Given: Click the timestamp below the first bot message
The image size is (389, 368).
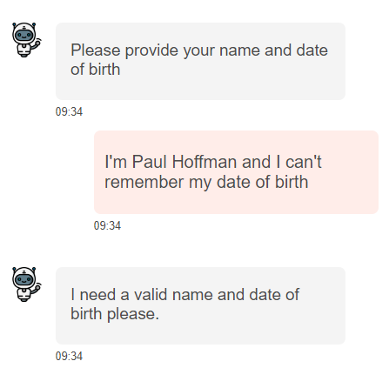Looking at the screenshot, I should tap(69, 111).
